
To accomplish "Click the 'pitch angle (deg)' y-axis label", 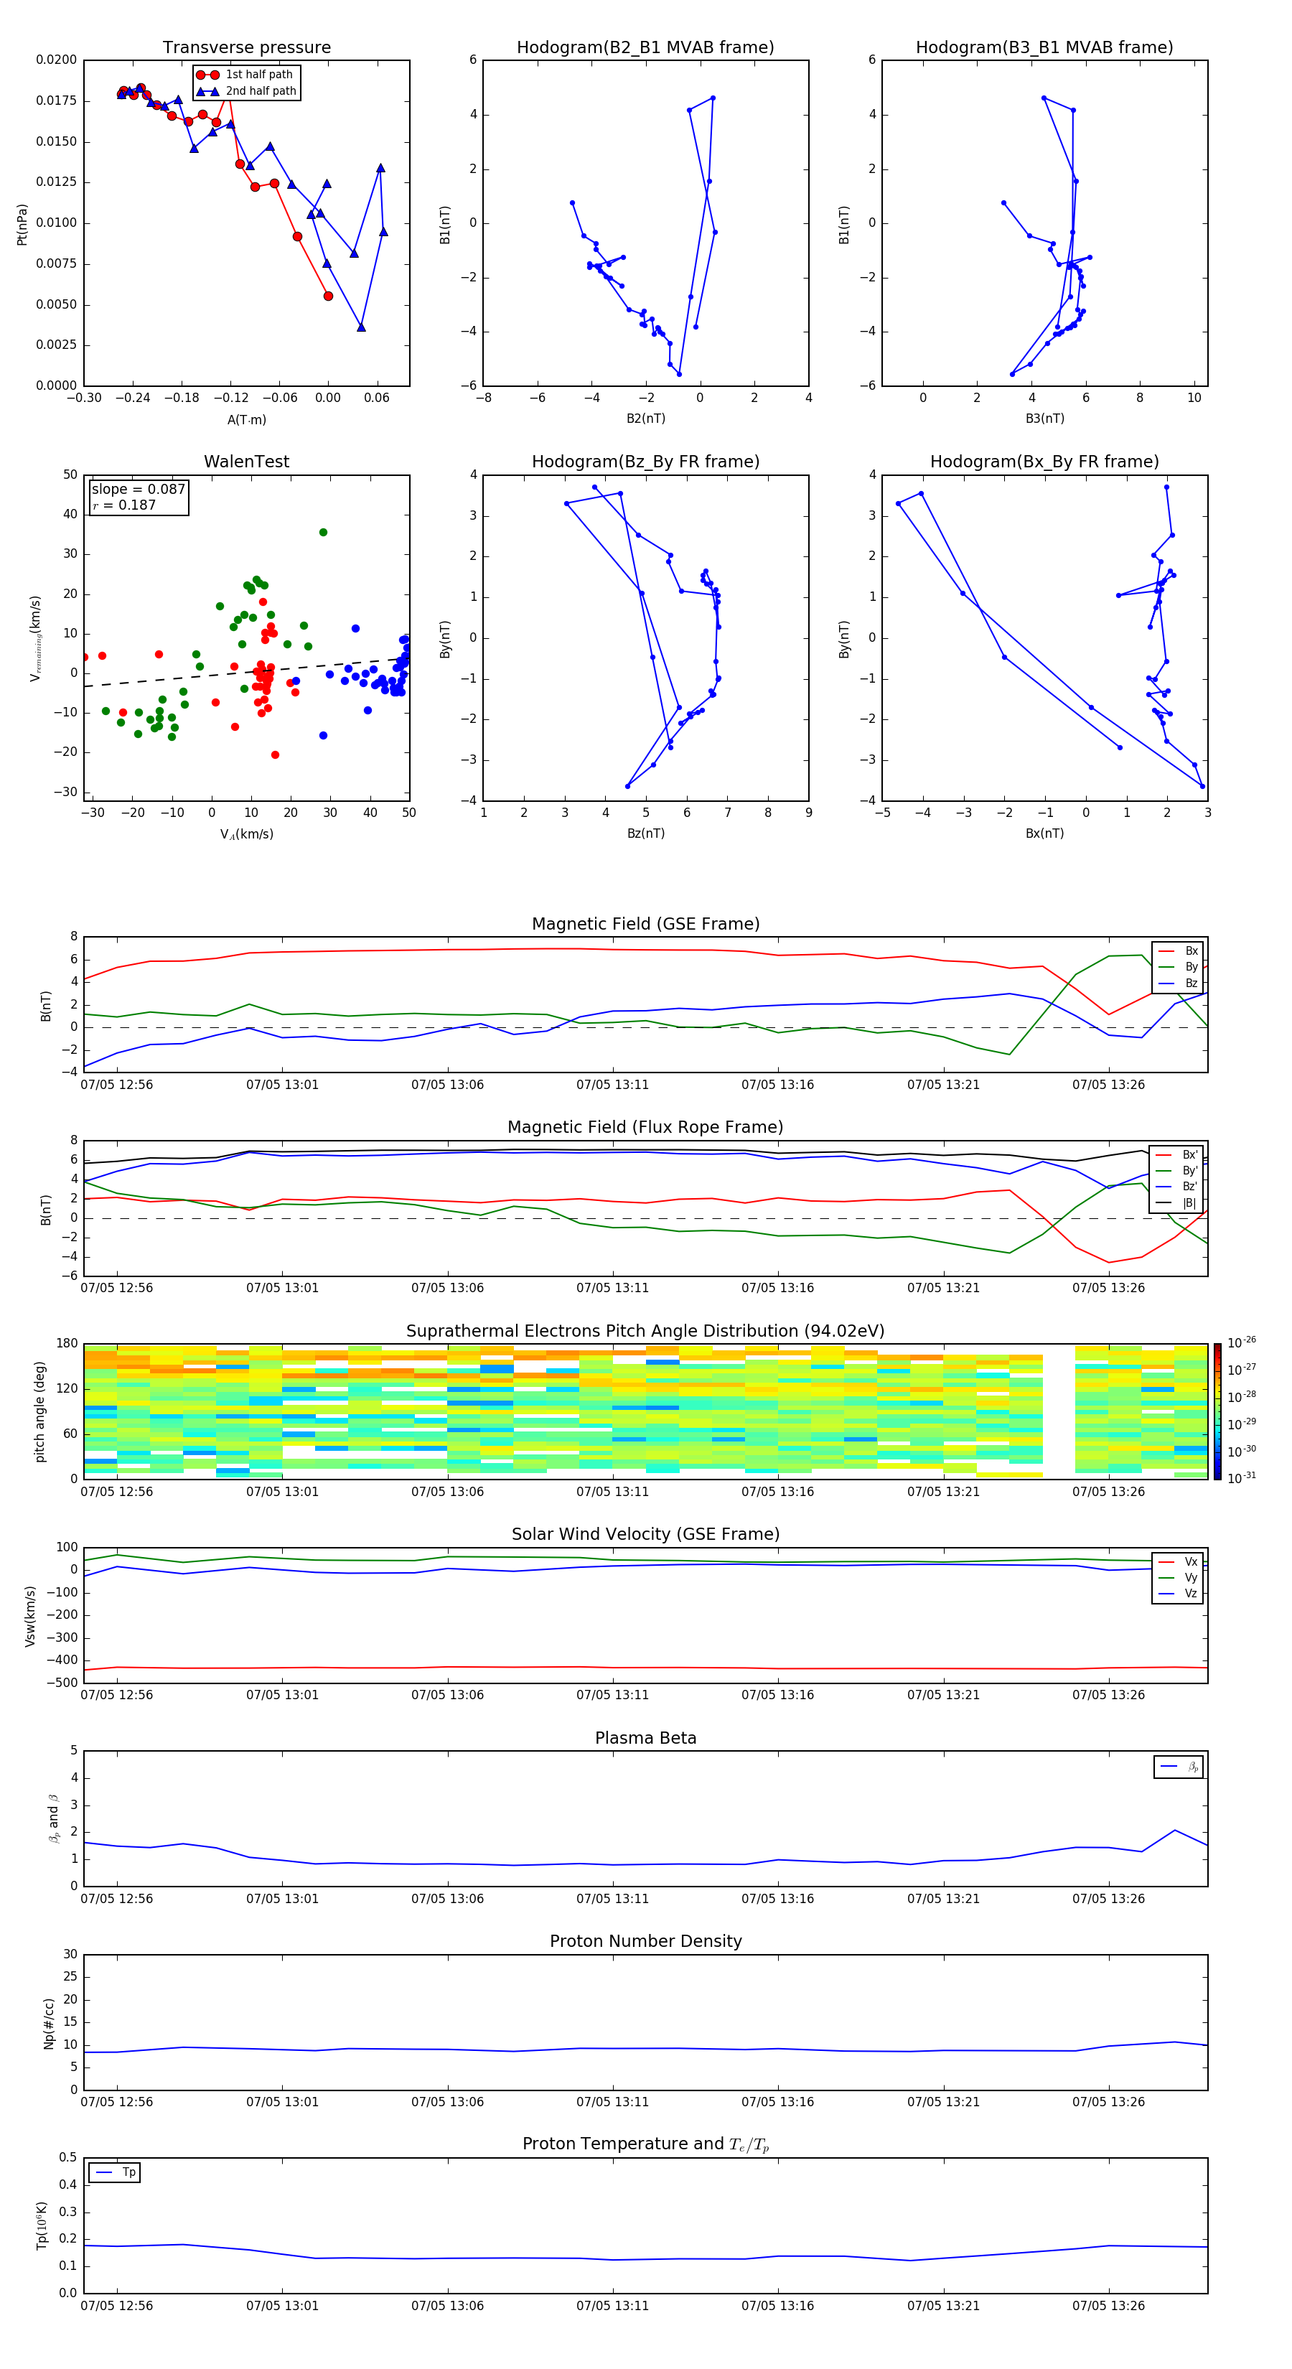I will pos(39,1411).
